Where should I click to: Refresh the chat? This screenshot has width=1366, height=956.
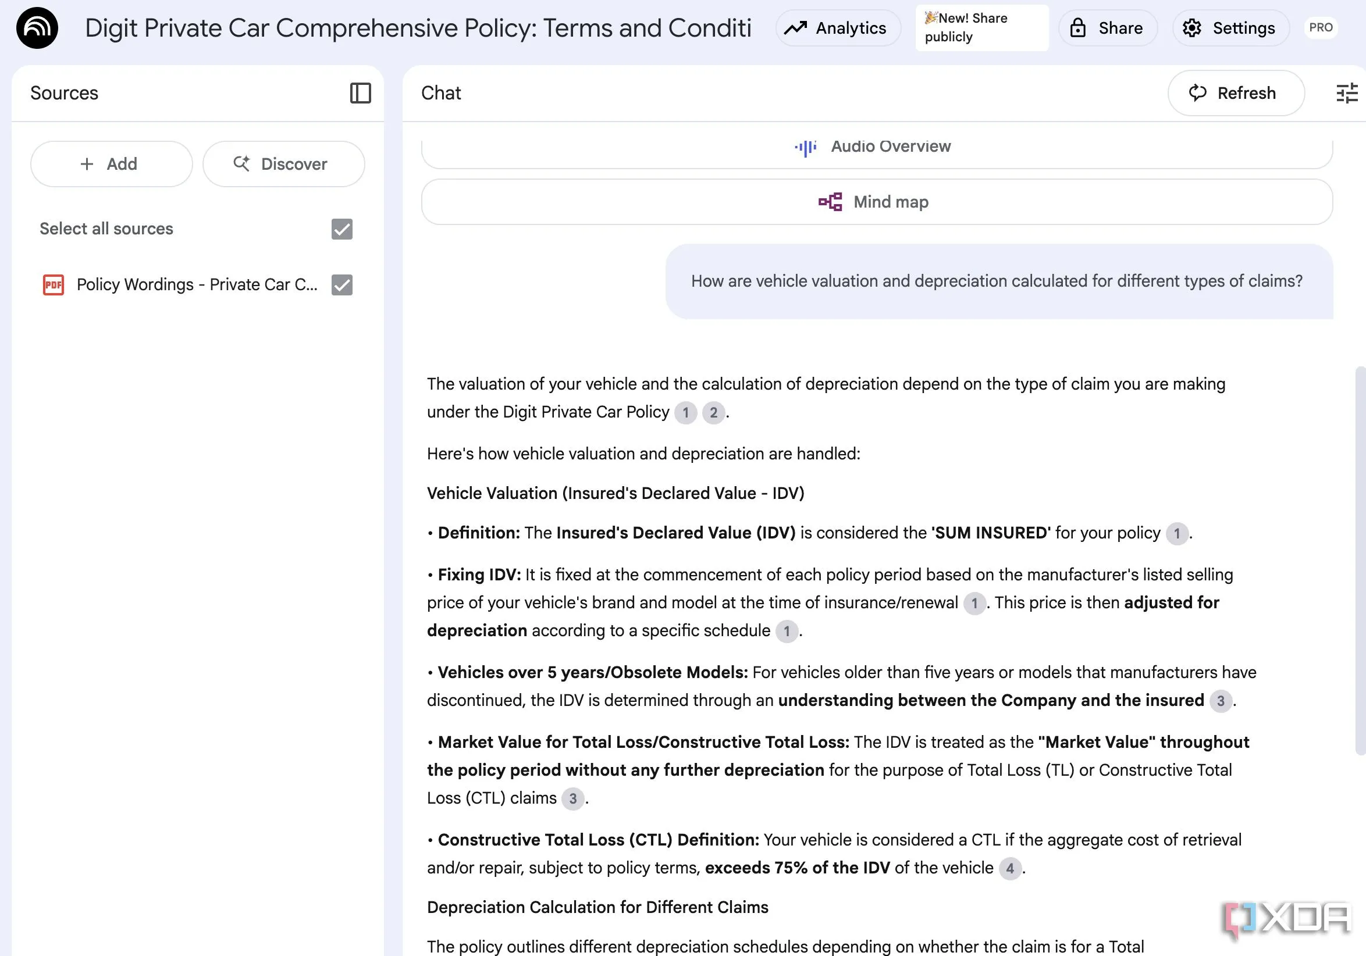[1236, 94]
